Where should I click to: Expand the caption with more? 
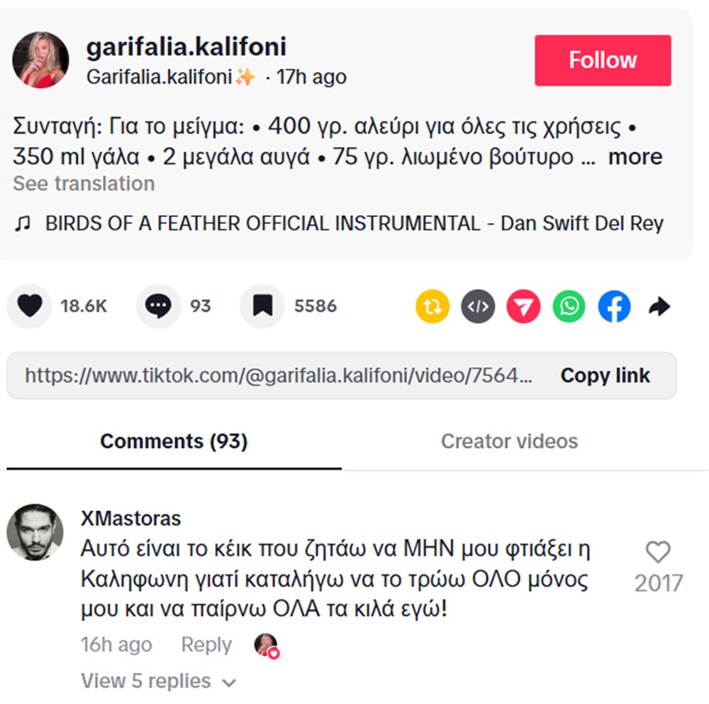tap(636, 157)
